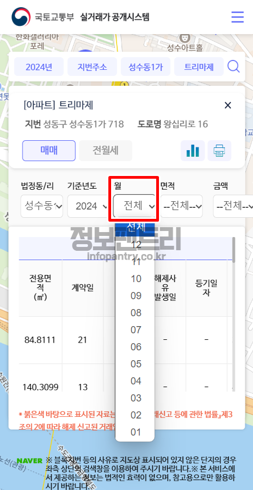
Task: Collapse the 월 month dropdown
Action: tap(134, 206)
